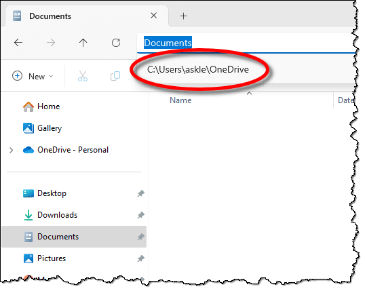Screen dimensions: 365x291
Task: Select Documents in the navigation pane
Action: click(74, 237)
